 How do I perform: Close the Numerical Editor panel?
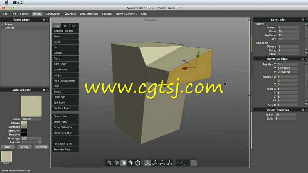pos(306,58)
